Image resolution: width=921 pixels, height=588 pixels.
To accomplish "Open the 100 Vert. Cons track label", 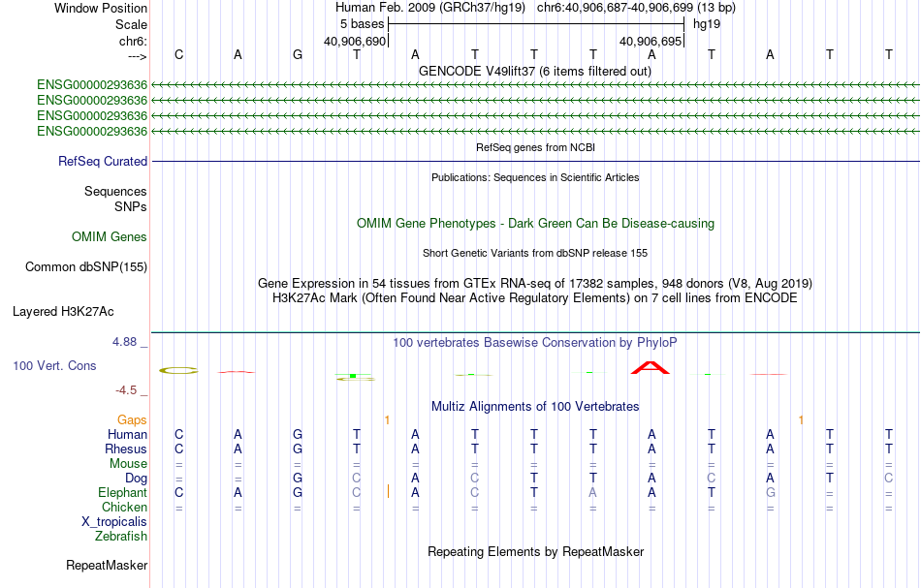I will click(54, 365).
